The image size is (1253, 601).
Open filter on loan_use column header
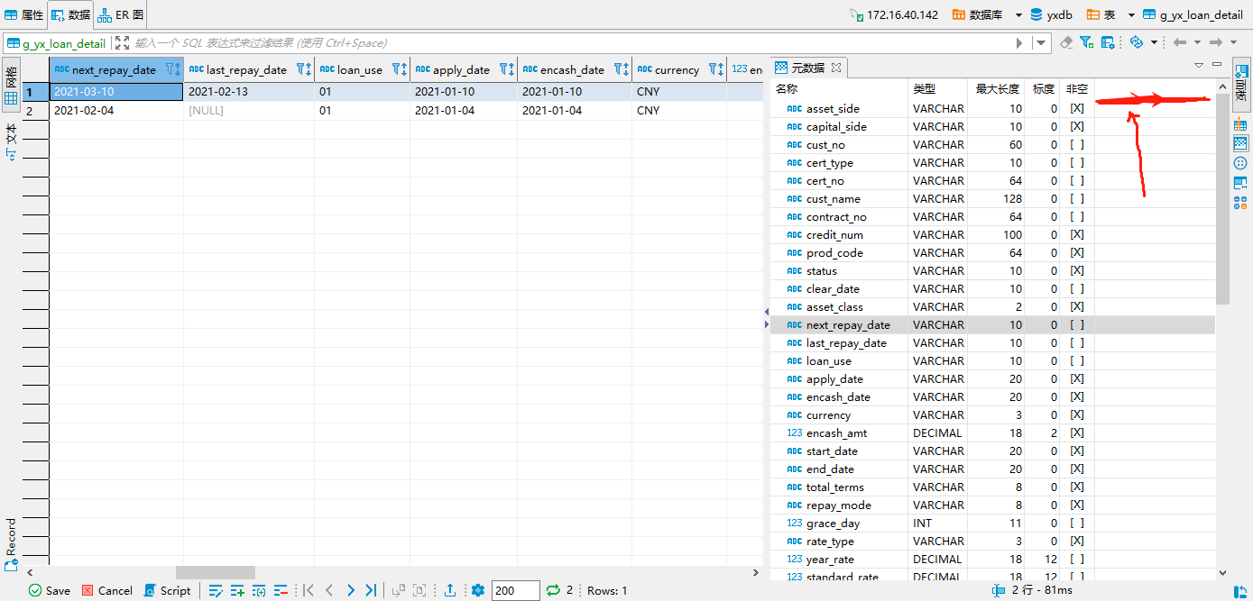pos(399,69)
